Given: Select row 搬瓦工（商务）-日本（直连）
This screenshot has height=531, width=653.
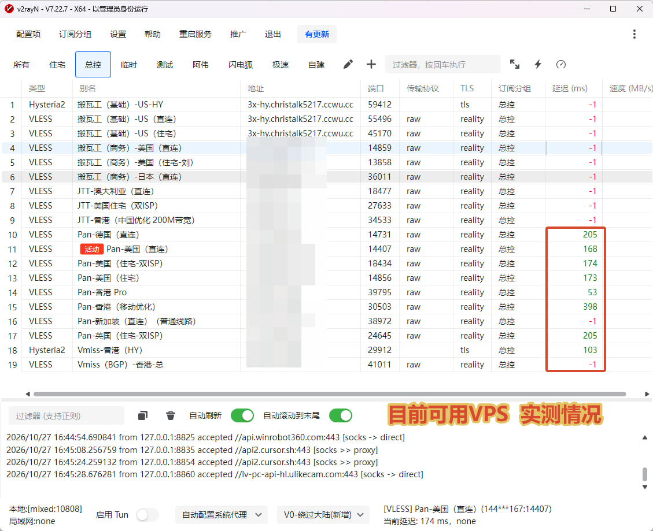Looking at the screenshot, I should pyautogui.click(x=326, y=177).
